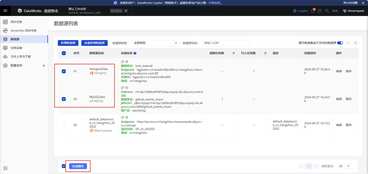Open table column settings gear icon
The image size is (368, 174).
point(355,43)
